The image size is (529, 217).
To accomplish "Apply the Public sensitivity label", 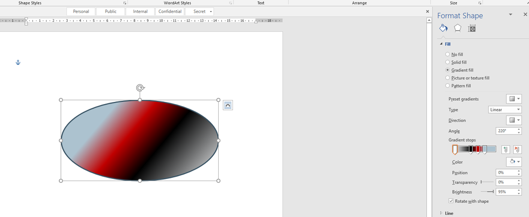I will 111,12.
